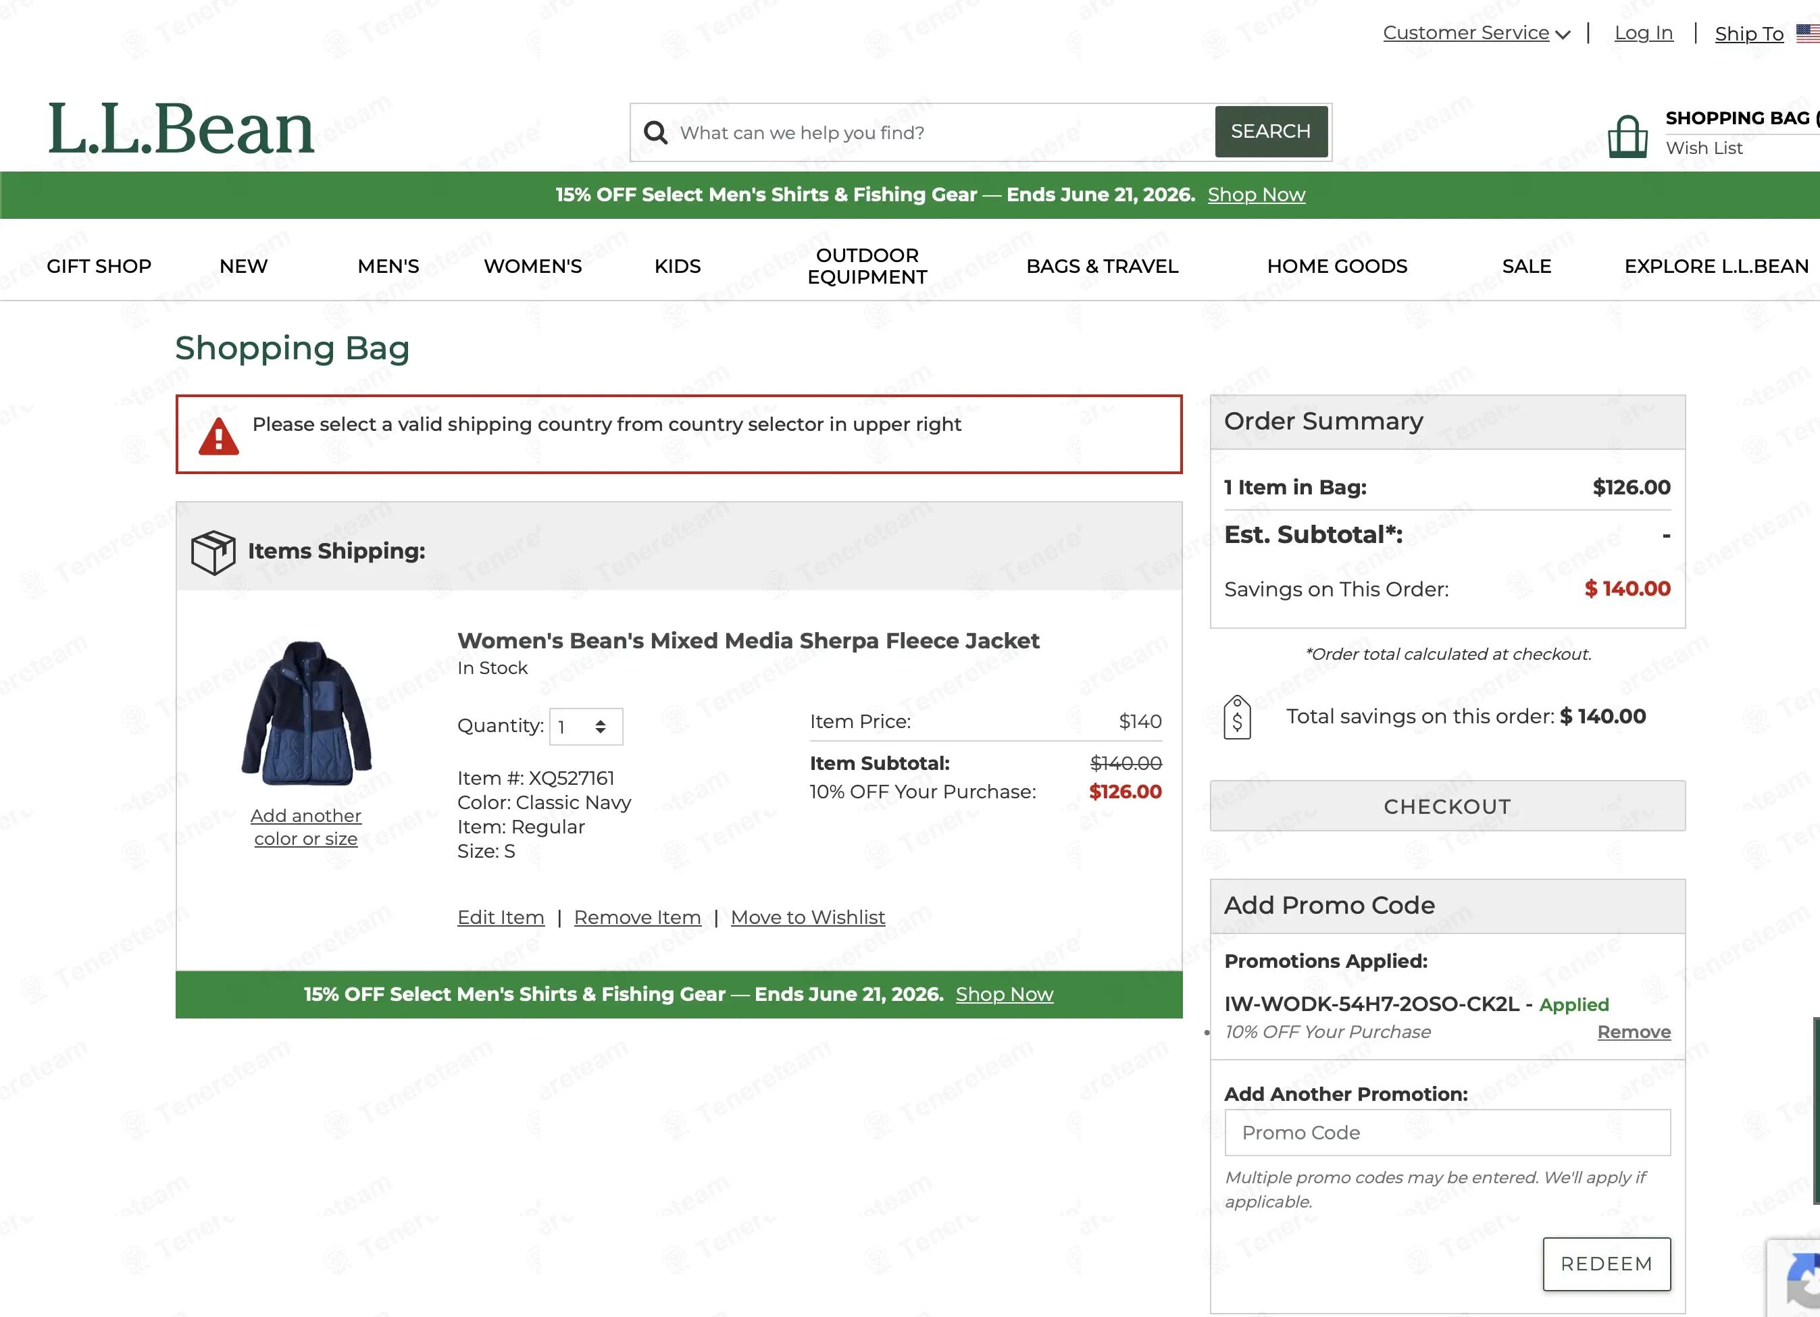Click Shop Now in bag banner
The height and width of the screenshot is (1317, 1820).
[1005, 995]
